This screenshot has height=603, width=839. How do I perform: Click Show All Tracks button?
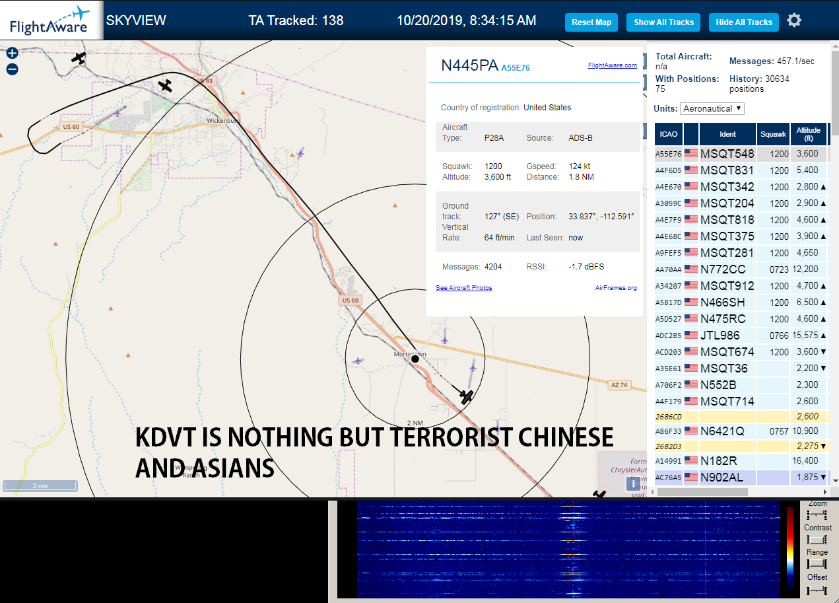click(663, 22)
